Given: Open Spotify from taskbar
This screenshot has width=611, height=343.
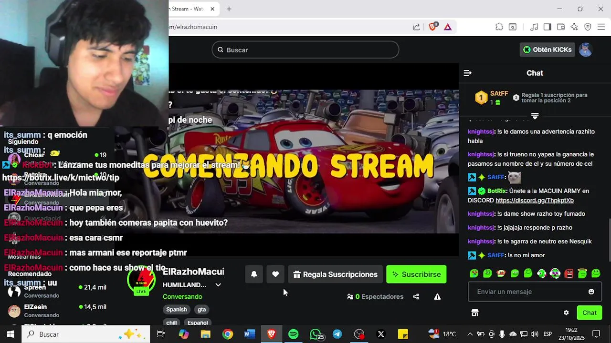Looking at the screenshot, I should pos(294,334).
